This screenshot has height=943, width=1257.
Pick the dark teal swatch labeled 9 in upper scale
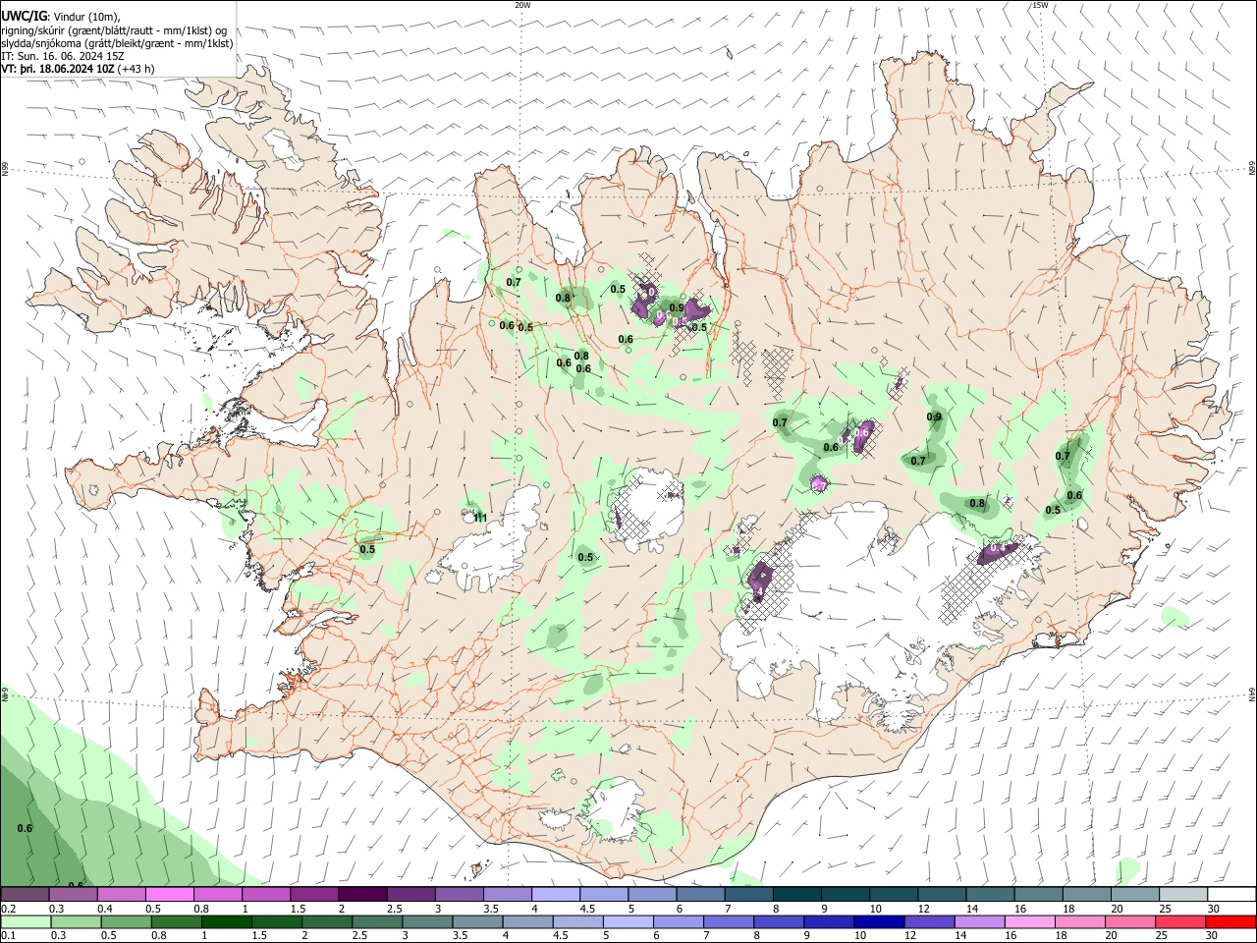(x=845, y=895)
